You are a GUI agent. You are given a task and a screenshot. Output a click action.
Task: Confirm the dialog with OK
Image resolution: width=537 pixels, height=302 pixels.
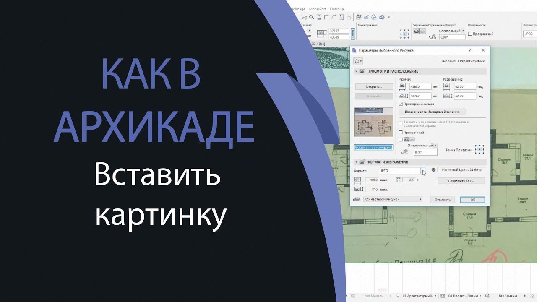472,200
